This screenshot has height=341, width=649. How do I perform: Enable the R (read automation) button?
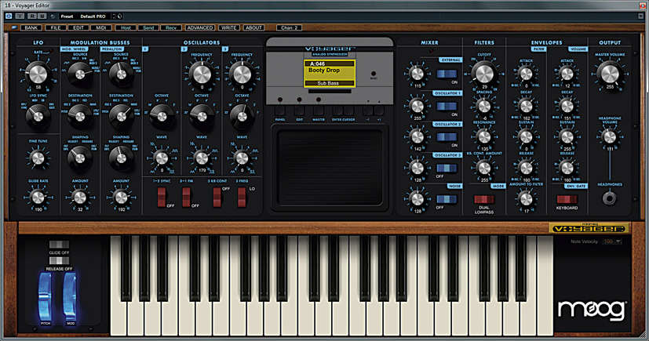[x=32, y=16]
